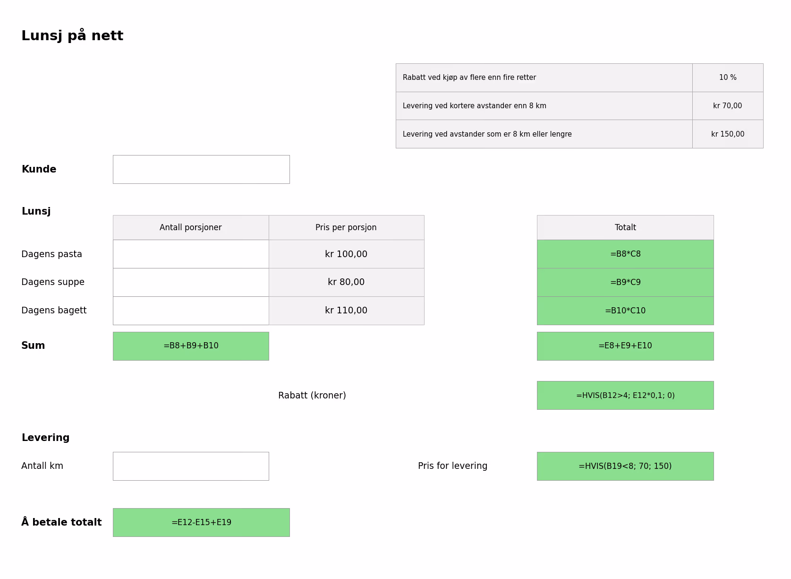Select the =E8+E9+E10 sum cell
The height and width of the screenshot is (579, 791).
pos(625,346)
